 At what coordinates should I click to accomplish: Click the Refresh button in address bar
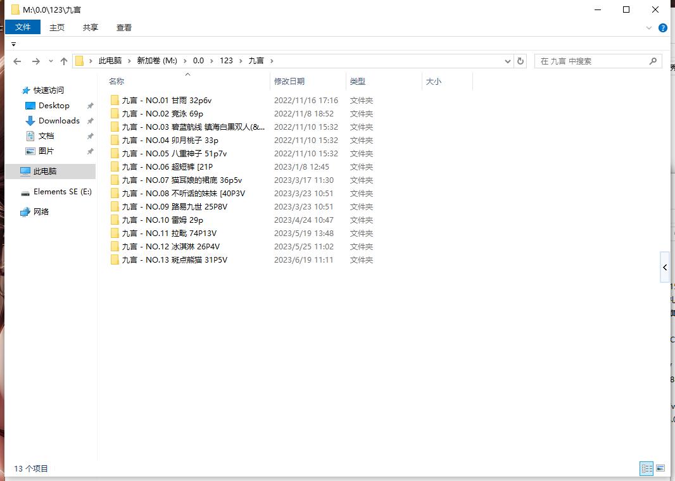(x=520, y=61)
